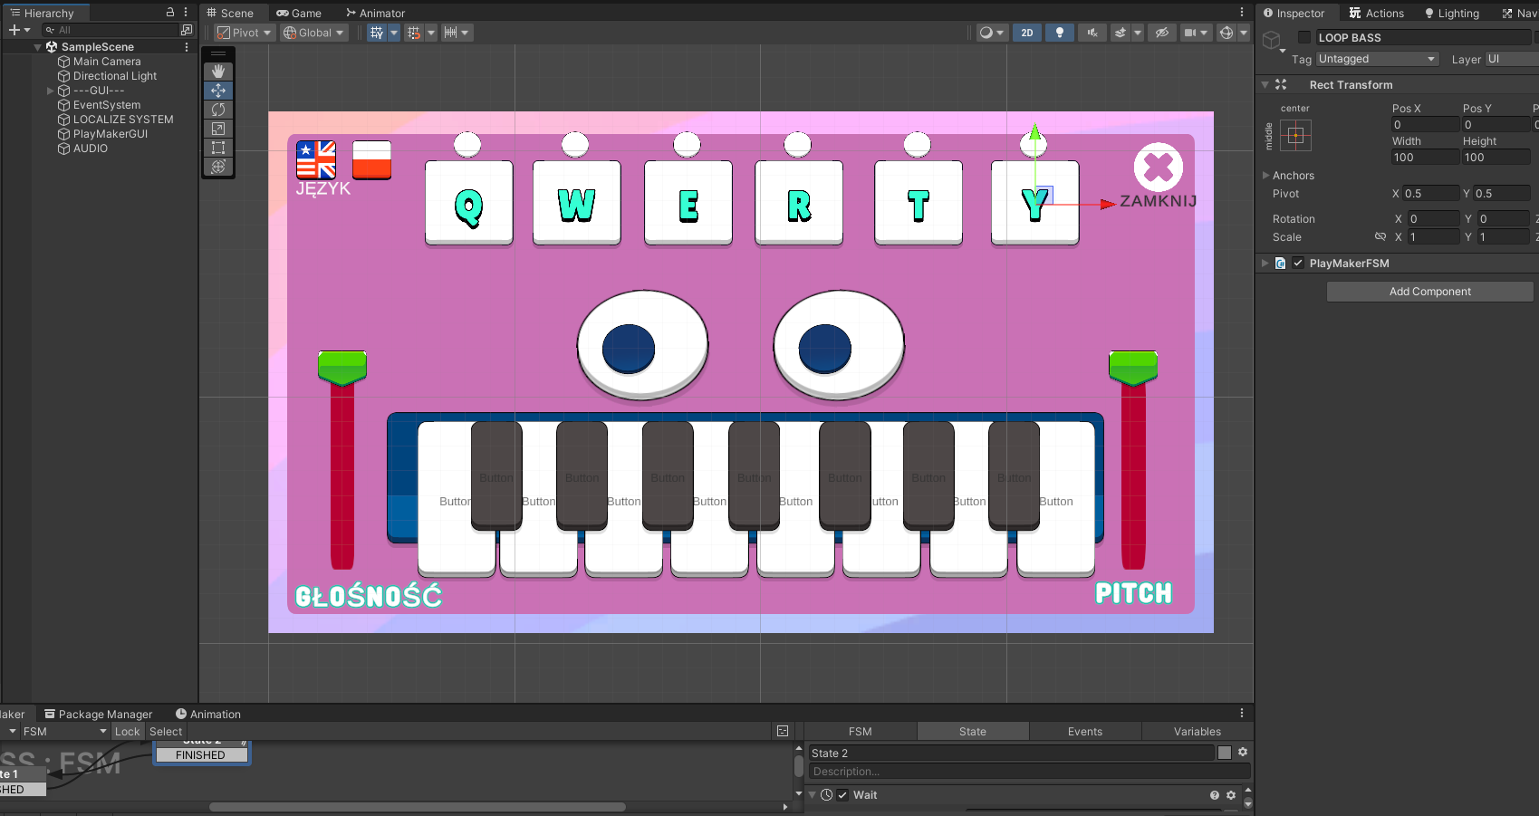
Task: Open the Pivot mode dropdown
Action: coord(244,33)
